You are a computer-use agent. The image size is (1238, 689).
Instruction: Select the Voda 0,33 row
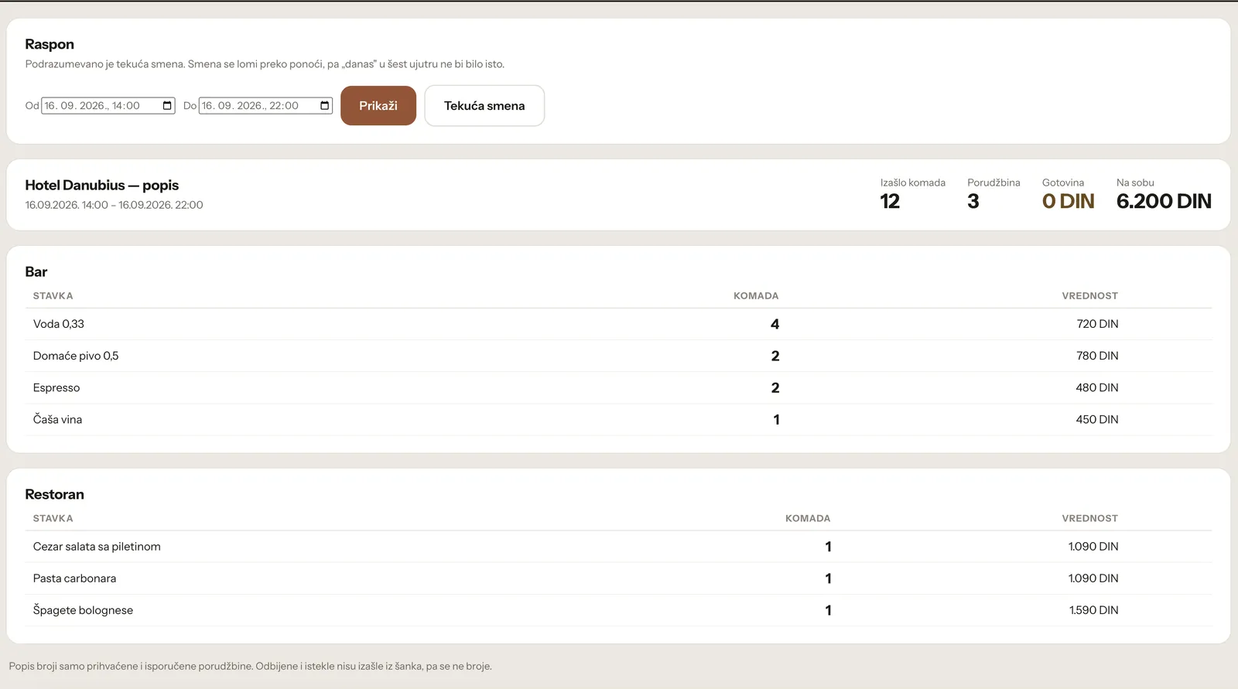tap(618, 324)
